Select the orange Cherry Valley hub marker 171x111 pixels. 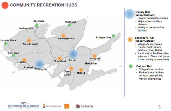pyautogui.click(x=71, y=68)
